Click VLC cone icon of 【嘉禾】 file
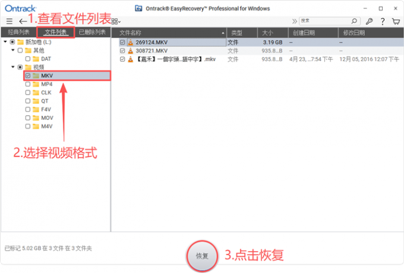This screenshot has height=273, width=404. coord(131,59)
